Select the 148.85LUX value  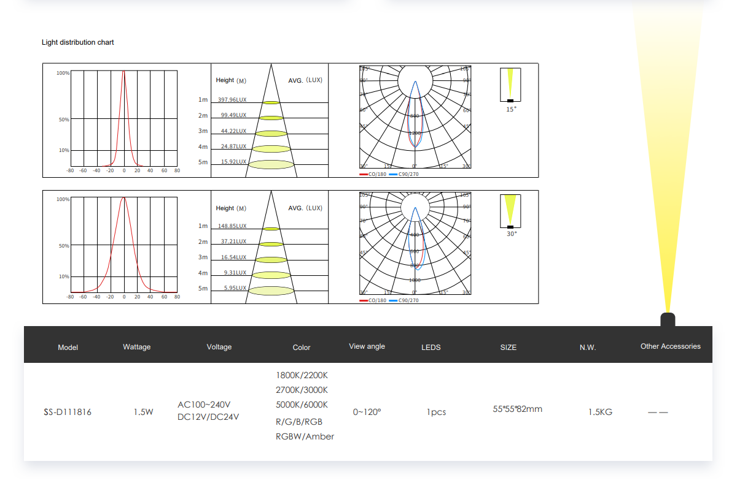pyautogui.click(x=232, y=226)
